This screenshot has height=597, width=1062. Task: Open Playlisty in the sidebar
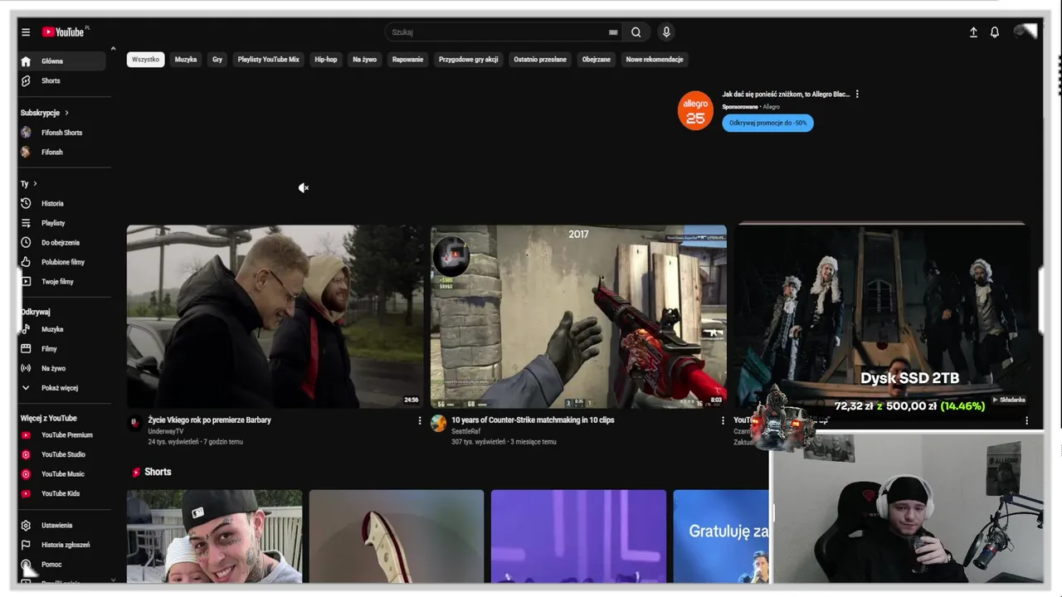tap(62, 223)
